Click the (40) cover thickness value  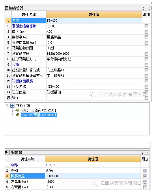tap(94, 43)
